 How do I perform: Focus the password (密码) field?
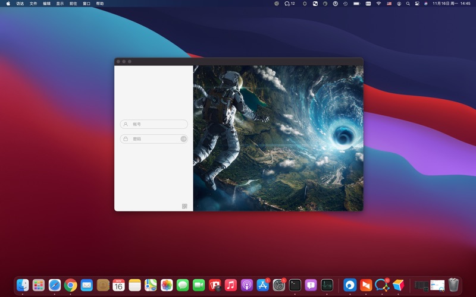(x=150, y=139)
